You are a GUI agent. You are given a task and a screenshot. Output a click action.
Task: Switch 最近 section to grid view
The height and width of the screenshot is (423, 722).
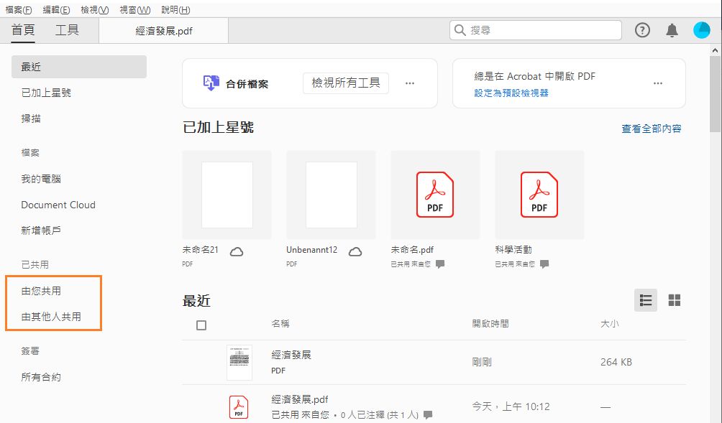click(x=673, y=300)
